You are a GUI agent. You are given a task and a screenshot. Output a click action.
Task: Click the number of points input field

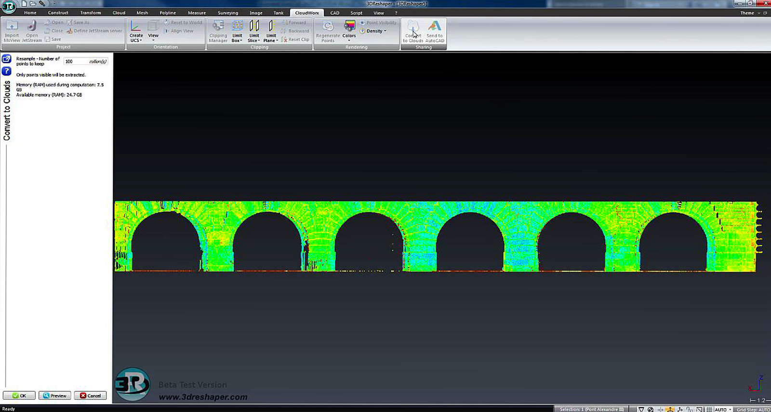[76, 62]
